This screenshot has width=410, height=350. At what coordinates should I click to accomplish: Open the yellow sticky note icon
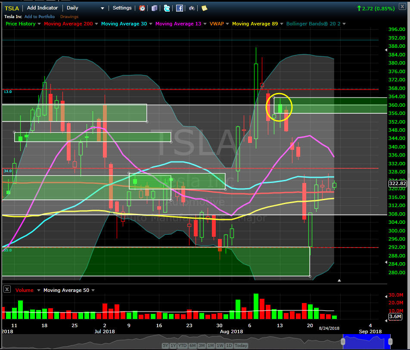(x=204, y=8)
